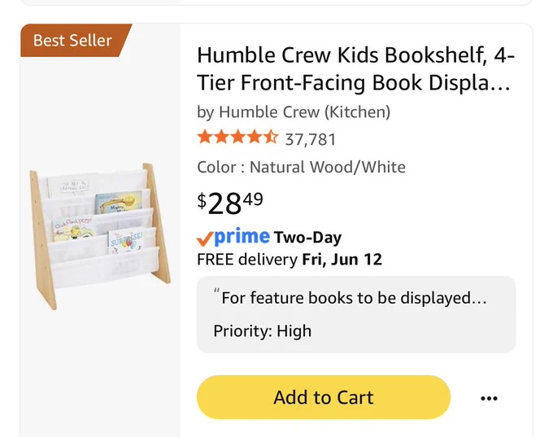553x437 pixels.
Task: View the star rating details
Action: coord(238,137)
